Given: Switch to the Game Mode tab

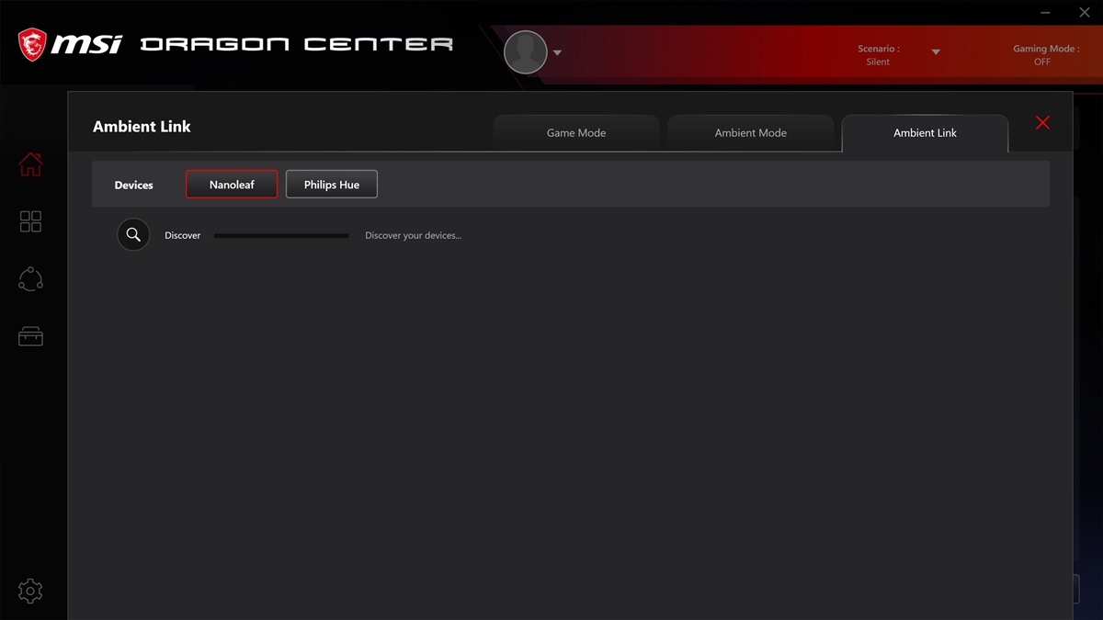Looking at the screenshot, I should coord(576,133).
